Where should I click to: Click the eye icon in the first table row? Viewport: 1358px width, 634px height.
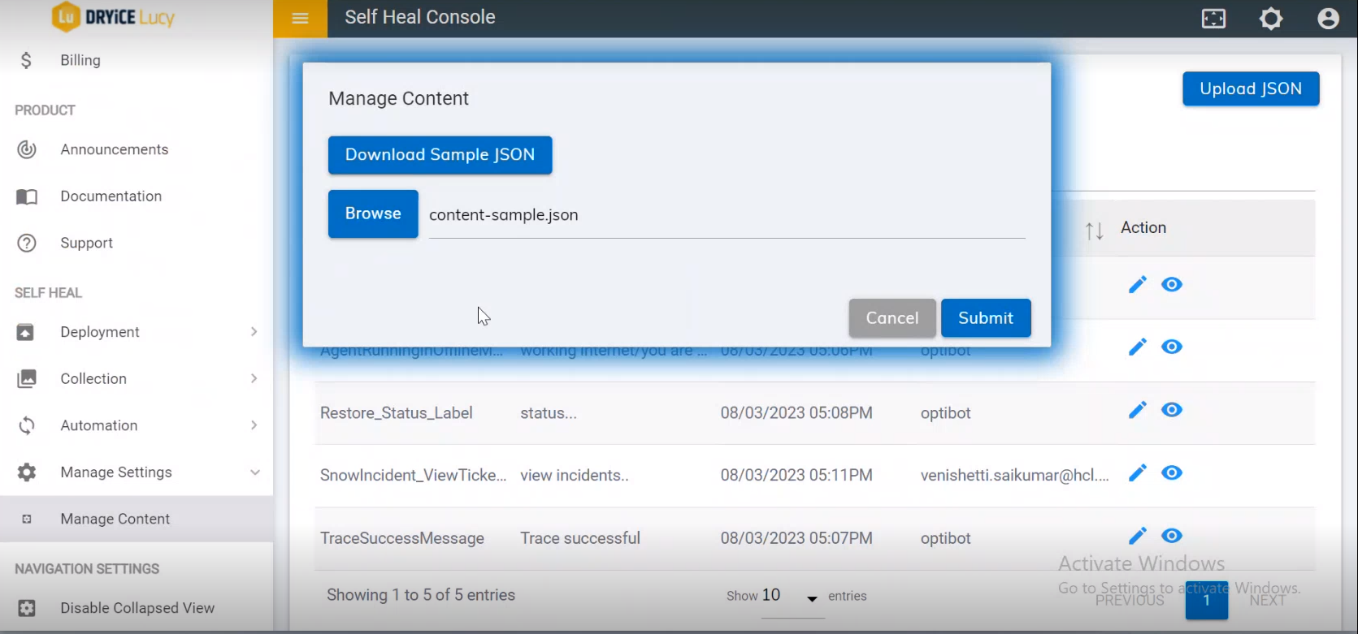coord(1172,284)
